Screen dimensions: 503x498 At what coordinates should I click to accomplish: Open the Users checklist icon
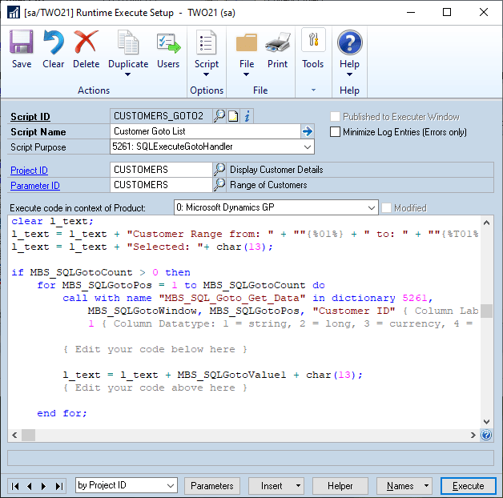point(168,42)
